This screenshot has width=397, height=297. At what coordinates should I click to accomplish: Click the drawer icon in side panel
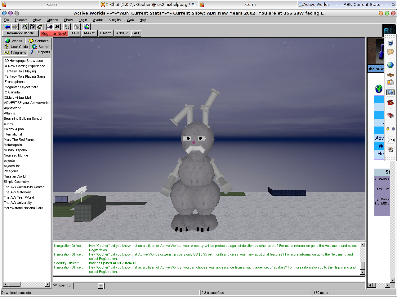click(390, 75)
